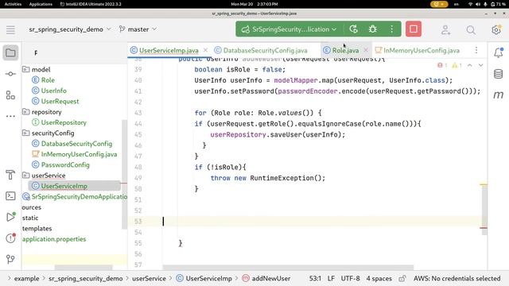Viewport: 509px width, 286px height.
Task: Open SrSpringSecurity run configuration dropdown
Action: 289,29
